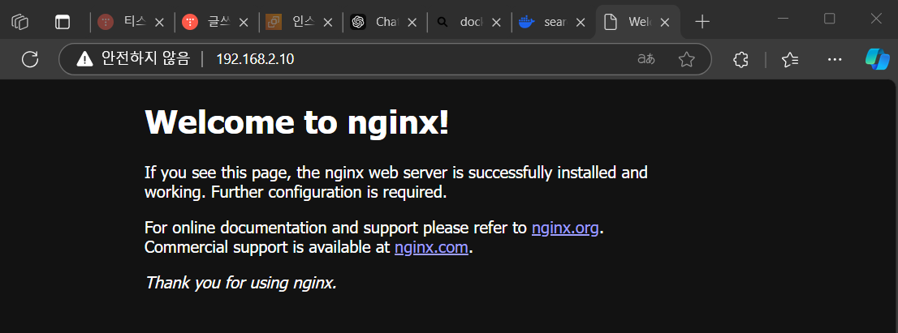
Task: Switch to the first Tistory tab
Action: pos(122,22)
